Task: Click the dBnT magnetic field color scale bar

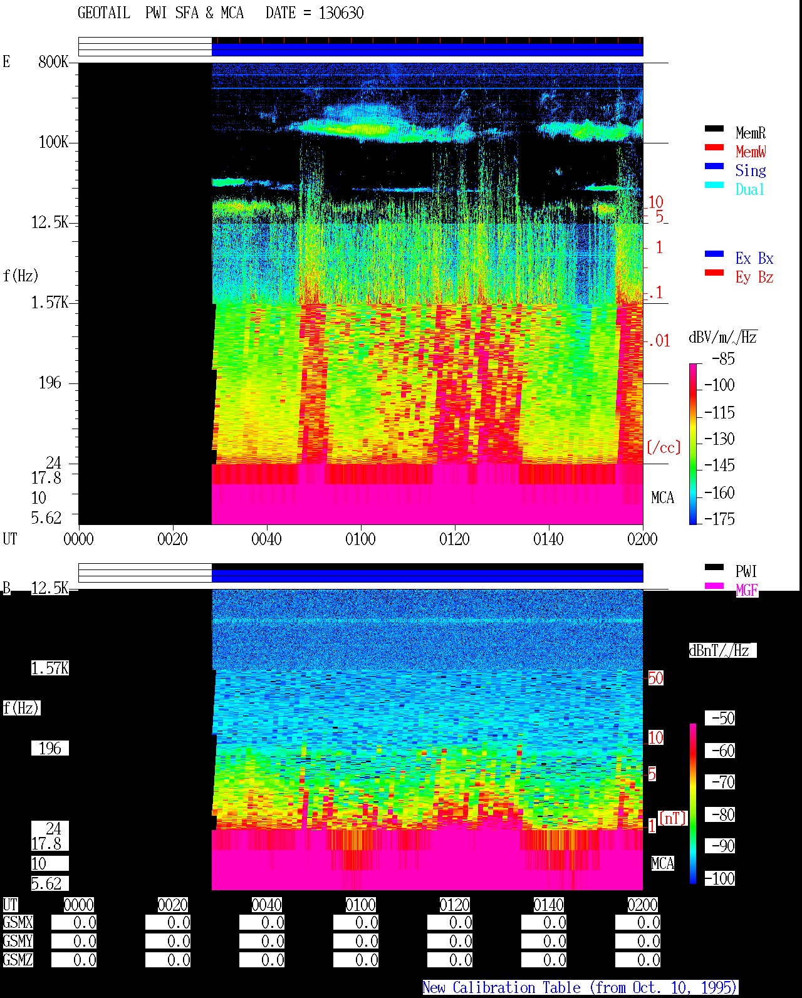Action: pos(693,804)
